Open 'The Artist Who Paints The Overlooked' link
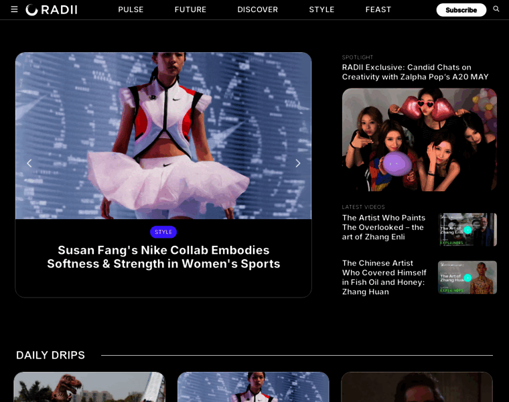The image size is (509, 402). click(x=384, y=227)
